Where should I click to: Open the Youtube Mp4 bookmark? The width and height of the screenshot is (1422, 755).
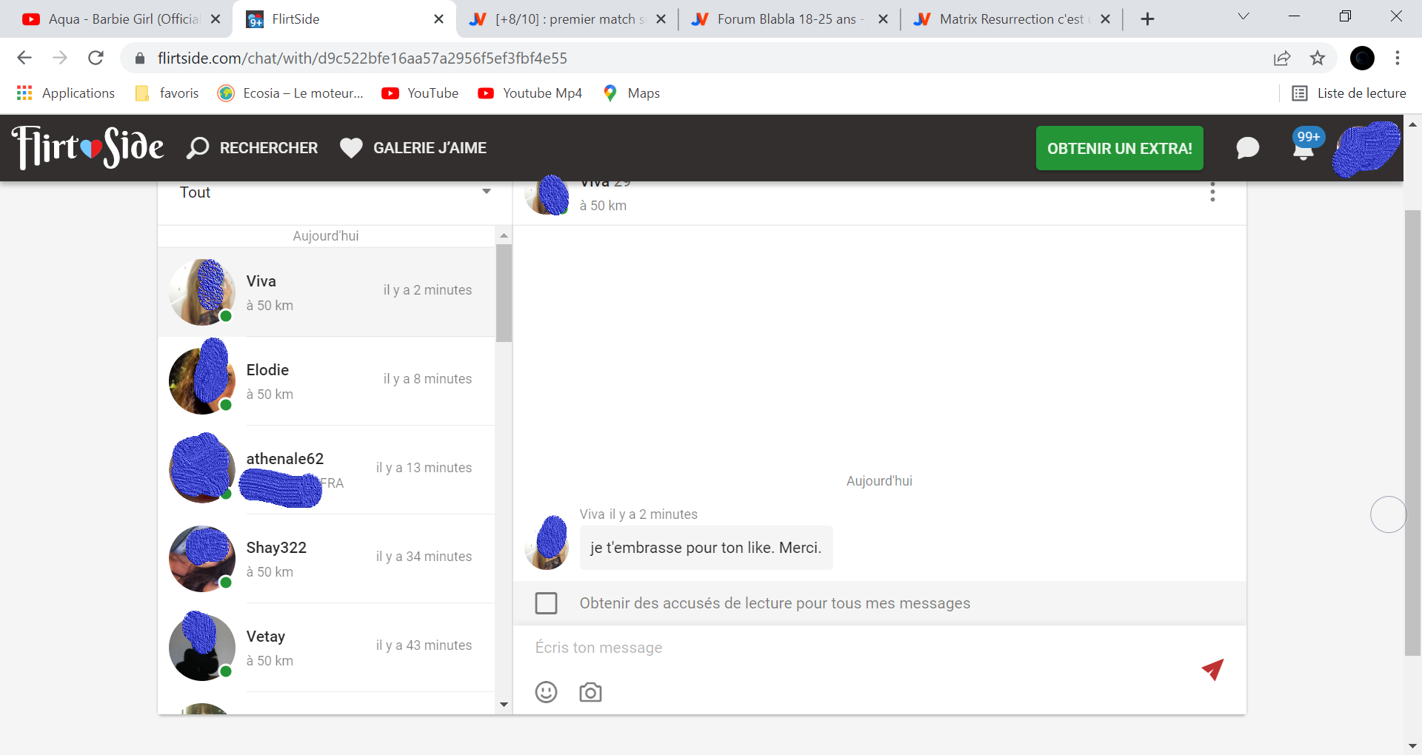tap(530, 93)
